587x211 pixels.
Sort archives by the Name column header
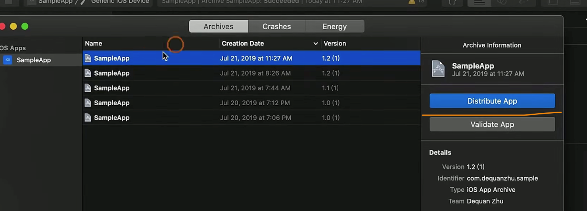pyautogui.click(x=94, y=44)
